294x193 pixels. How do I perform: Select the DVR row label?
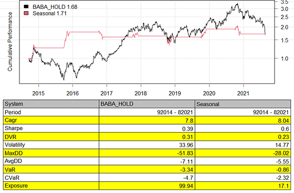[10, 137]
